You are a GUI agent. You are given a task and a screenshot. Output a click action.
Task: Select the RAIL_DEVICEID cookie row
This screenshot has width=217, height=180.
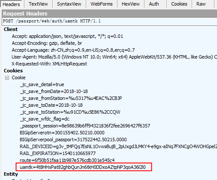[x=118, y=146]
